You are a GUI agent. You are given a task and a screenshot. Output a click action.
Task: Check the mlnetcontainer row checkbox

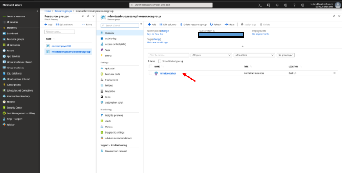(x=151, y=73)
